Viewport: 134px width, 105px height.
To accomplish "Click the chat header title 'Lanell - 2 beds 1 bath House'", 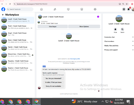I will (x=53, y=17).
